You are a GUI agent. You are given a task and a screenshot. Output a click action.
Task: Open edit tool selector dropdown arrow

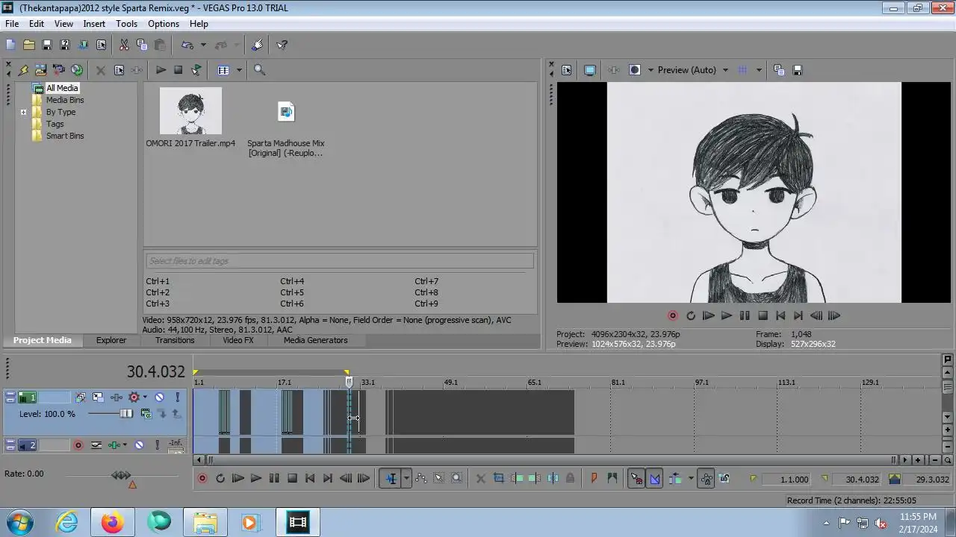[x=406, y=479]
